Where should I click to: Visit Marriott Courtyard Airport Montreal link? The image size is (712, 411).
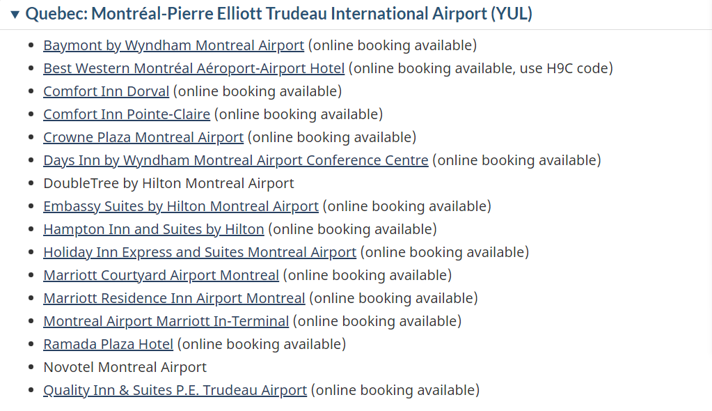(x=161, y=275)
